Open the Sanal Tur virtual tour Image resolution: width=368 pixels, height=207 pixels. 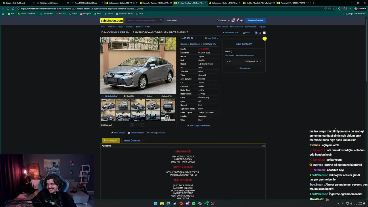167,96
